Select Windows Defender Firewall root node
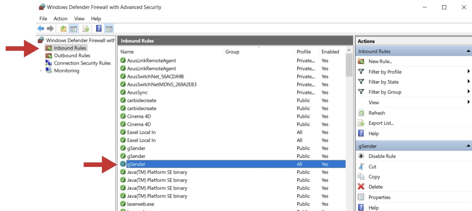 (80, 40)
